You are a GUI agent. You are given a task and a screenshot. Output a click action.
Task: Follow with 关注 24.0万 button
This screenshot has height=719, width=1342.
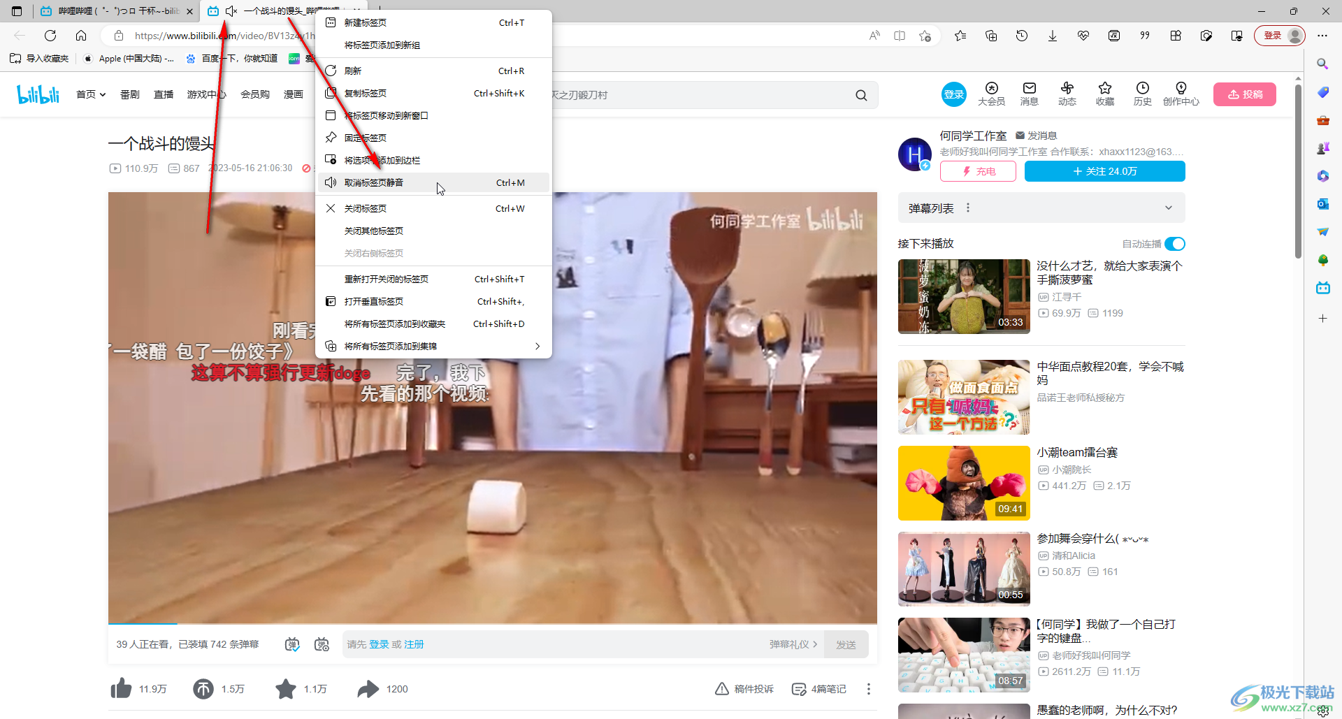click(x=1104, y=171)
